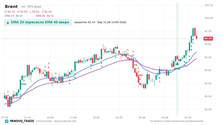Viewport: 222px width, 125px height.
Task: Click the Telegram logo beside PANOVQ_TRADE
Action: coord(7,121)
